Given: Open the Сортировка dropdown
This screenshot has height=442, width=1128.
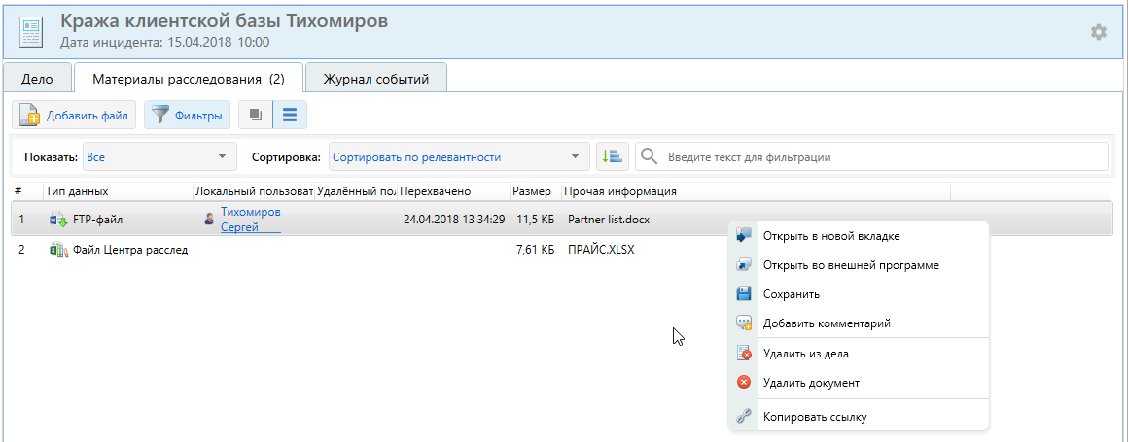Looking at the screenshot, I should [x=459, y=156].
